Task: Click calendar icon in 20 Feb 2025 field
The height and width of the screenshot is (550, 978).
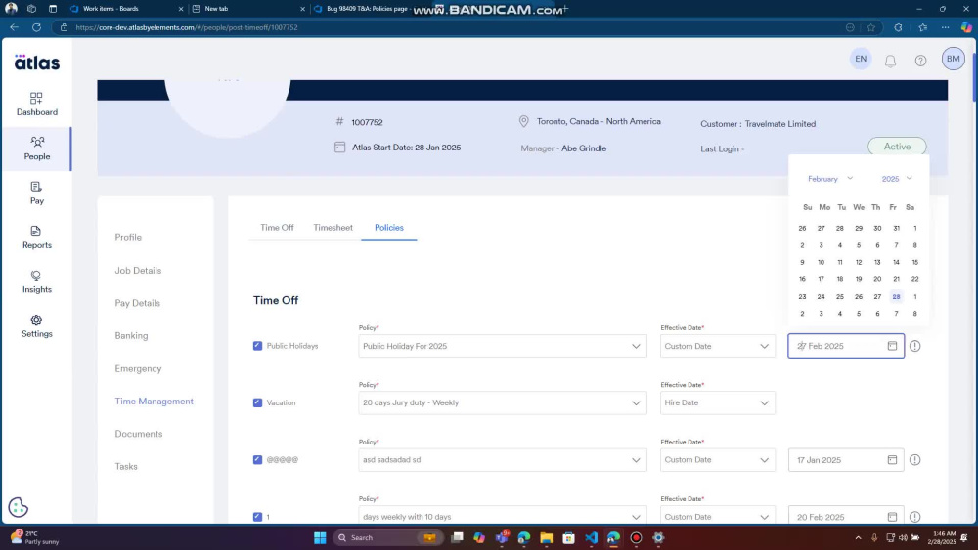Action: point(892,517)
